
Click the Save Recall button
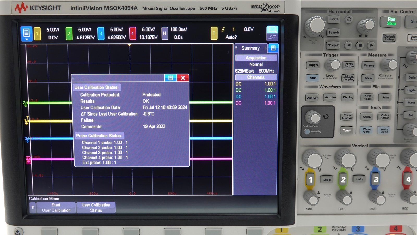pos(368,97)
